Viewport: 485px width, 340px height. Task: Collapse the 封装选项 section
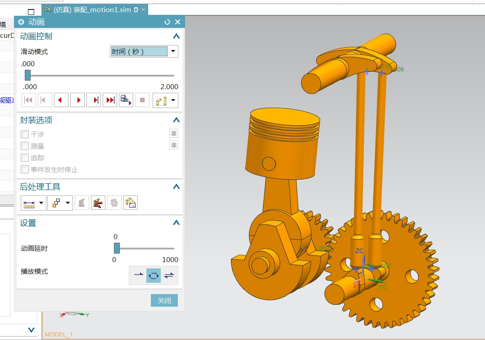(x=177, y=120)
